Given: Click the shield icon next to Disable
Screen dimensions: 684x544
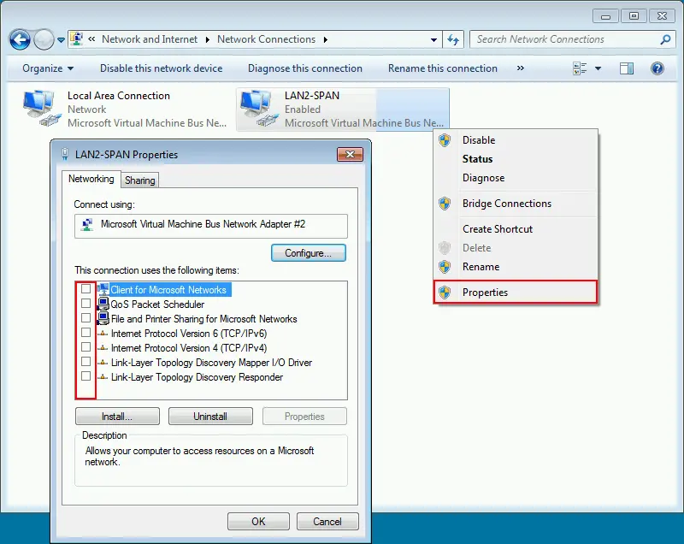Looking at the screenshot, I should pyautogui.click(x=445, y=140).
